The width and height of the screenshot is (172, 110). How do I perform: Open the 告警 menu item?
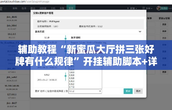click(62, 8)
